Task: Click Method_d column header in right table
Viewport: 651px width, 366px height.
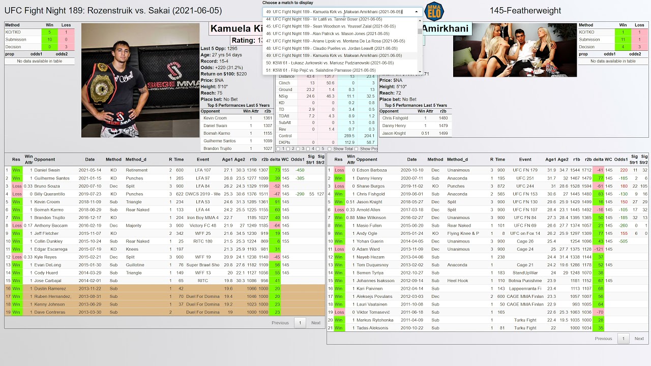Action: pos(457,160)
